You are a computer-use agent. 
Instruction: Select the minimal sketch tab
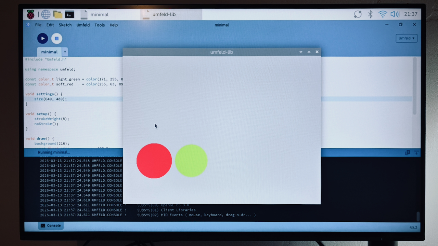[49, 52]
